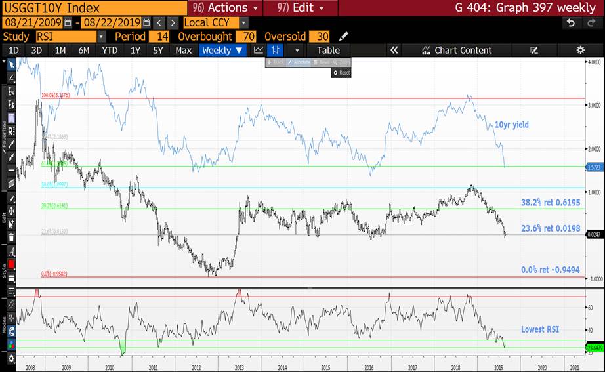This screenshot has width=605, height=372.
Task: Select the 1Y time range
Action: [x=135, y=50]
